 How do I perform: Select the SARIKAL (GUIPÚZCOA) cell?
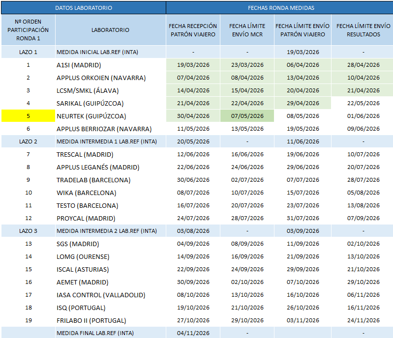[x=110, y=103]
